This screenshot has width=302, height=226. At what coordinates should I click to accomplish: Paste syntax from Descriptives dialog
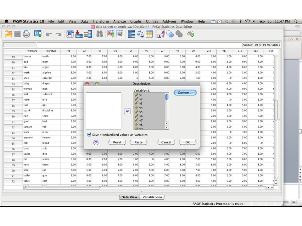point(138,142)
